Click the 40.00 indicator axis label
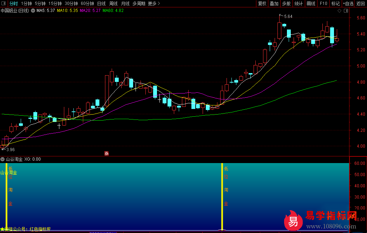 click(360, 186)
